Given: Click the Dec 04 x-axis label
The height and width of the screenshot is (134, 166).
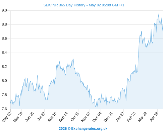Looking at the screenshot, I should 97,117.
